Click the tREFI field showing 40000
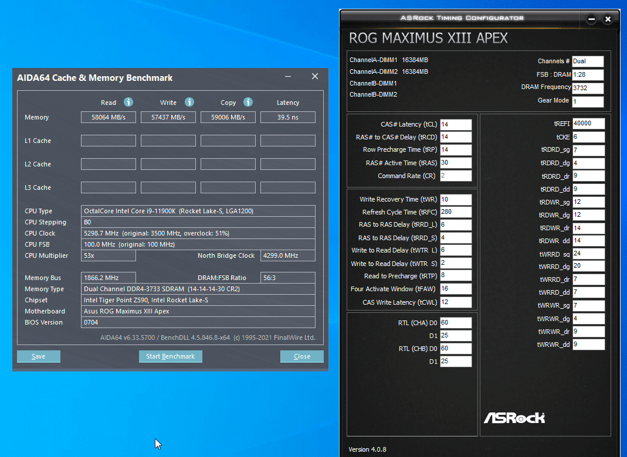 pyautogui.click(x=589, y=124)
